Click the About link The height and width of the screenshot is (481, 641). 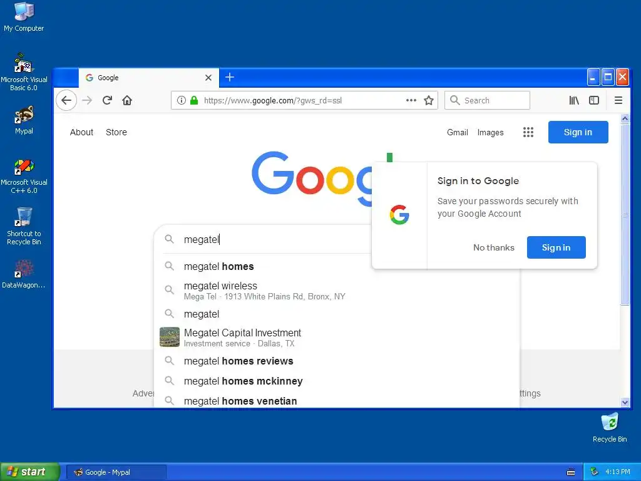click(81, 132)
